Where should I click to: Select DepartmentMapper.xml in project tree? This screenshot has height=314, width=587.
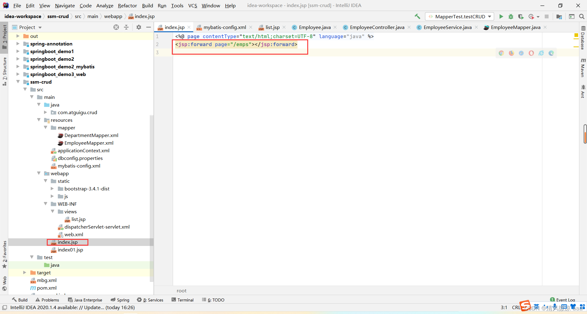(91, 135)
